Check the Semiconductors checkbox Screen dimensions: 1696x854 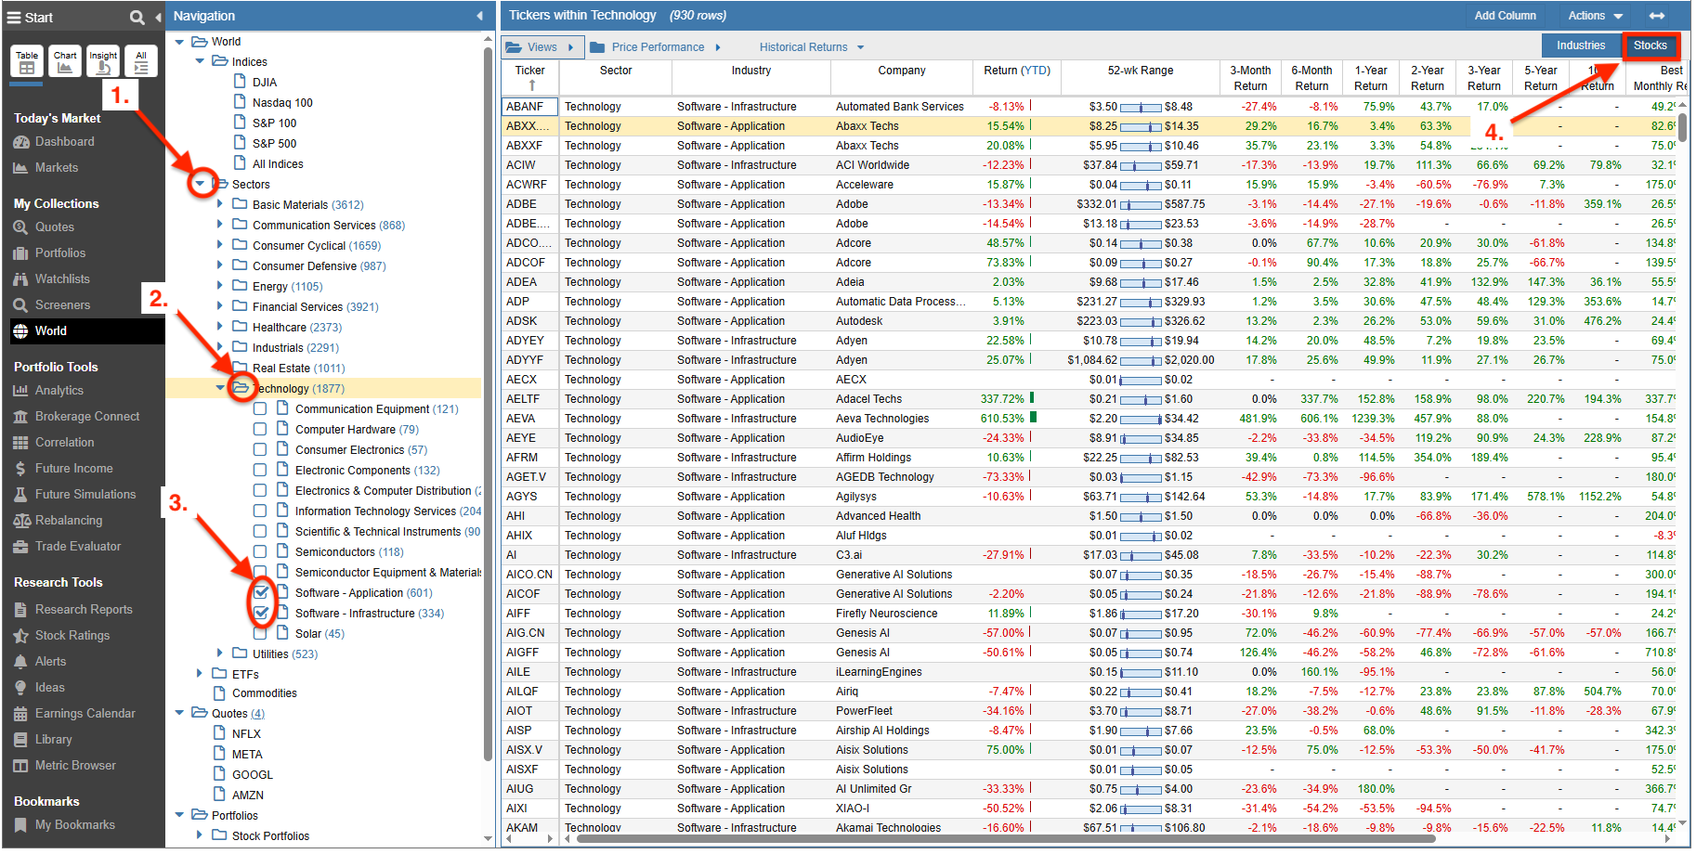pos(260,551)
